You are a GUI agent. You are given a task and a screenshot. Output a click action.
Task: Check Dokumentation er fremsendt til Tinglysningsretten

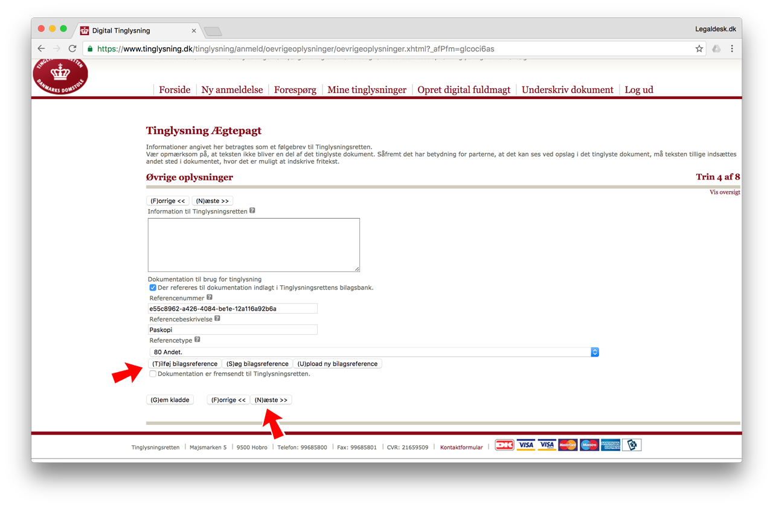pos(153,374)
